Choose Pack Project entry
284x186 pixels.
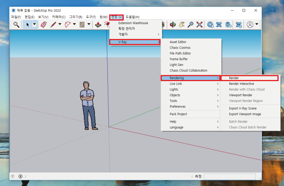[191, 114]
